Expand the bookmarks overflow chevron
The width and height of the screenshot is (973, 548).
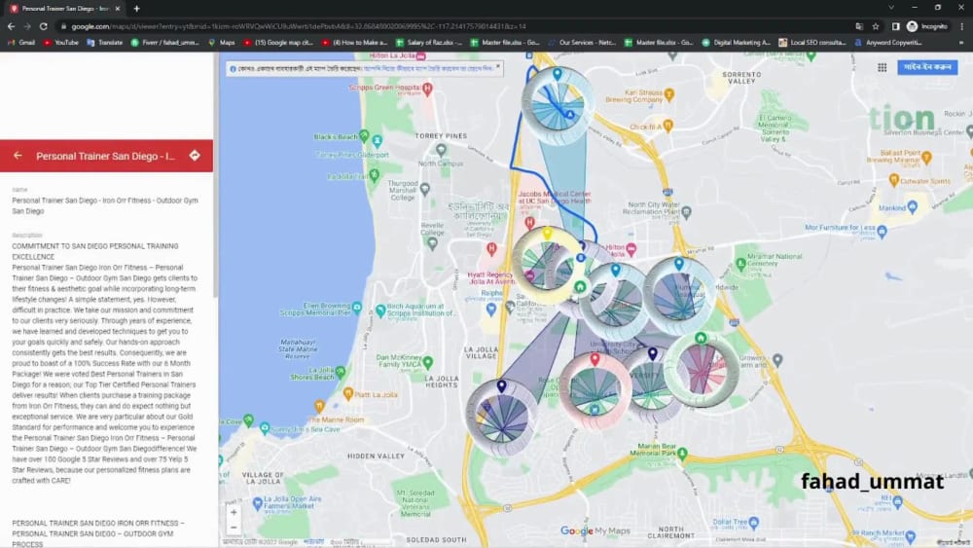pos(961,43)
